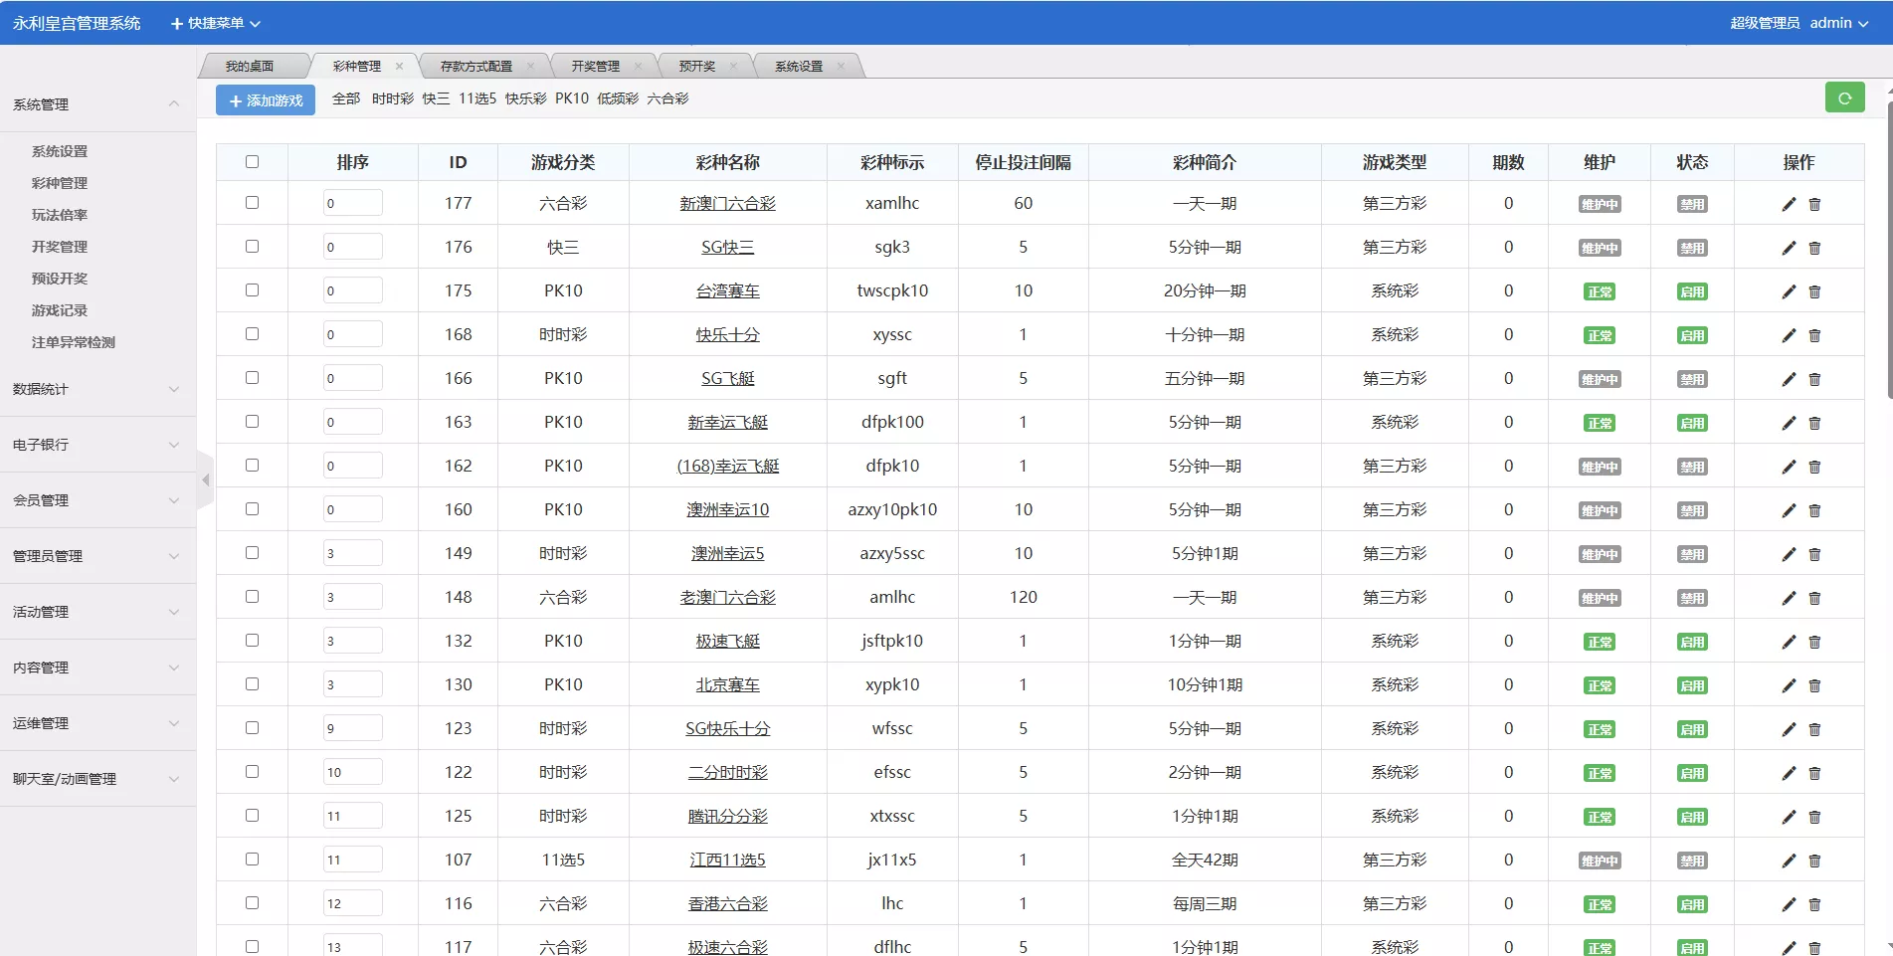The image size is (1893, 956).
Task: Collapse the left sidebar using arrow handle
Action: [206, 480]
